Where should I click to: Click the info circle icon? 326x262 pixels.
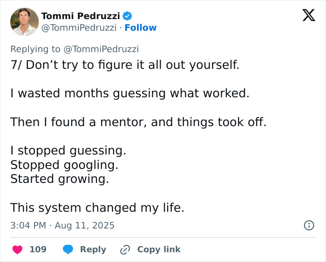point(308,225)
